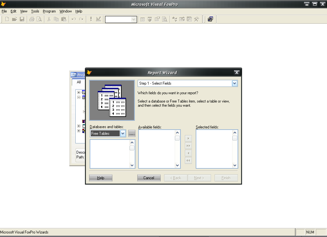Image resolution: width=327 pixels, height=237 pixels.
Task: Open the Task Pane toolbar icon
Action: click(x=189, y=19)
